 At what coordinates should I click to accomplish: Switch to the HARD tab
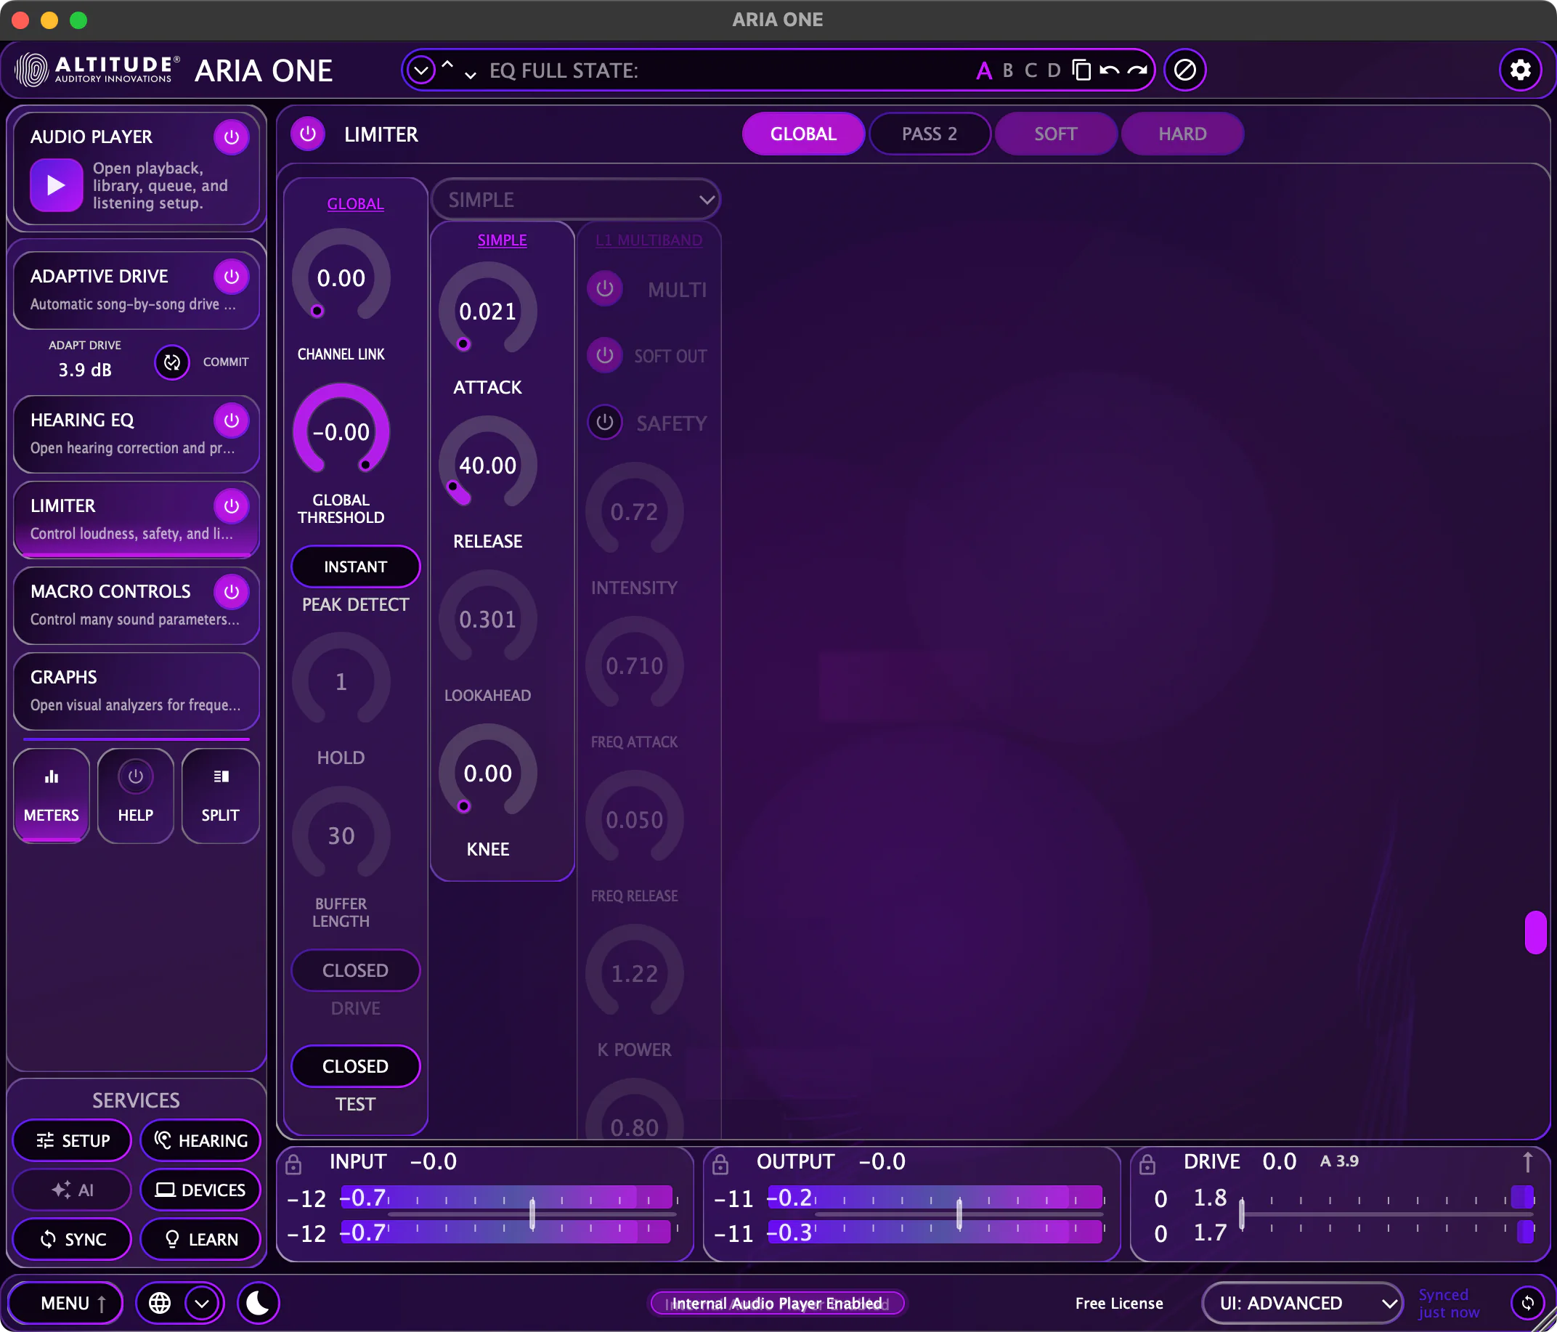(1182, 134)
